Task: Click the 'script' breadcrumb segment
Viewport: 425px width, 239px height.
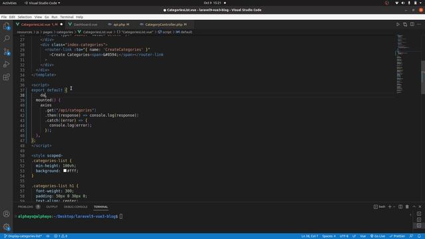Action: [165, 32]
